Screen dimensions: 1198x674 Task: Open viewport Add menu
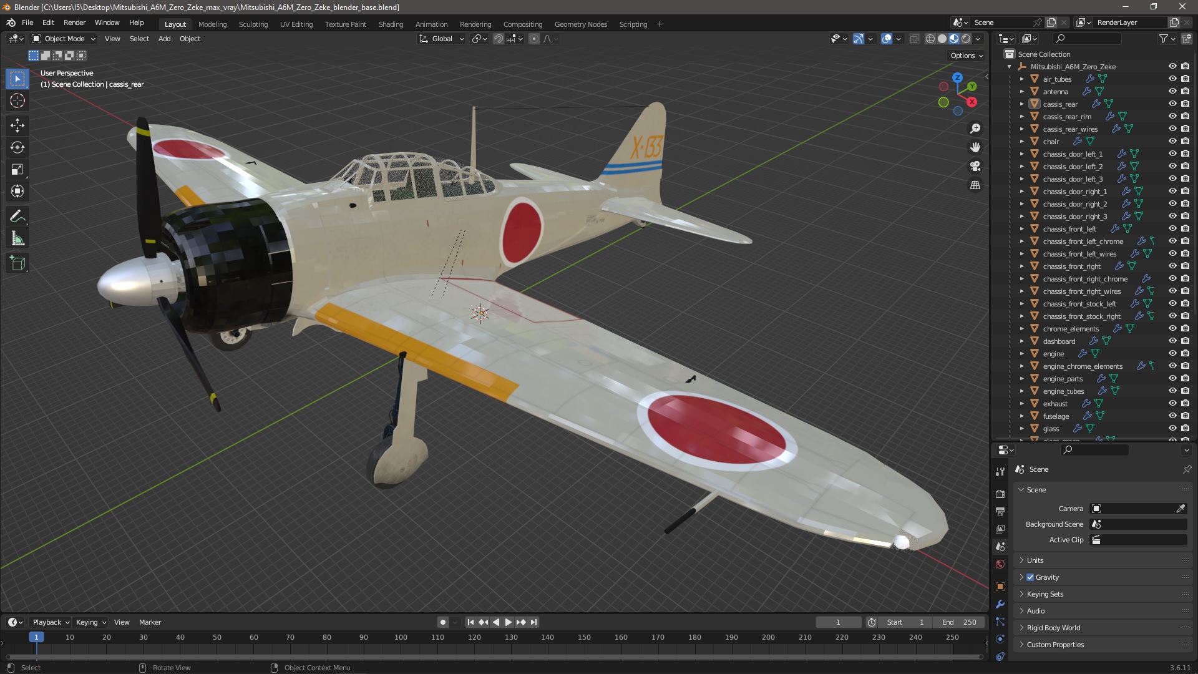coord(164,39)
